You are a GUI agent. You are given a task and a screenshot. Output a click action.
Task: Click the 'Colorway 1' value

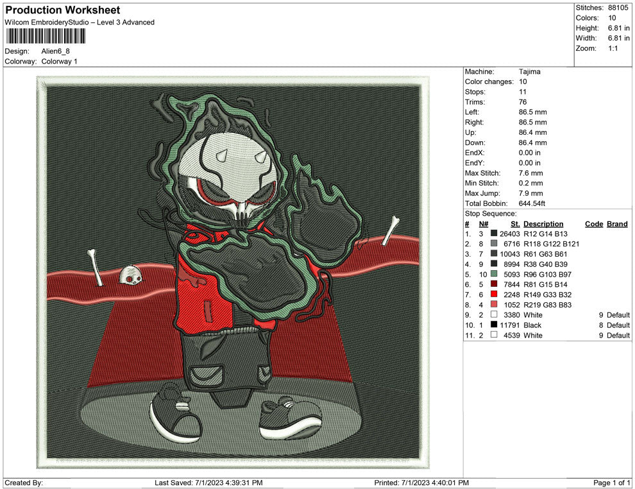(59, 62)
